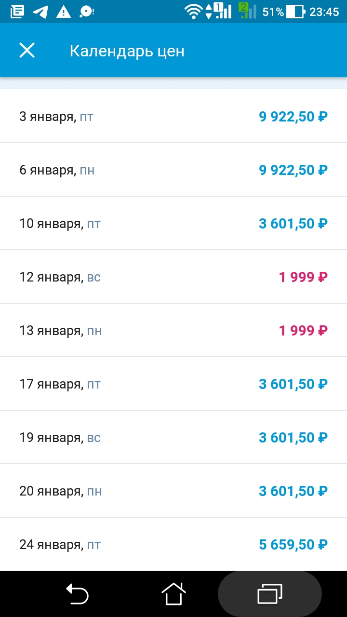
Task: Tap the battery indicator icon
Action: 295,12
